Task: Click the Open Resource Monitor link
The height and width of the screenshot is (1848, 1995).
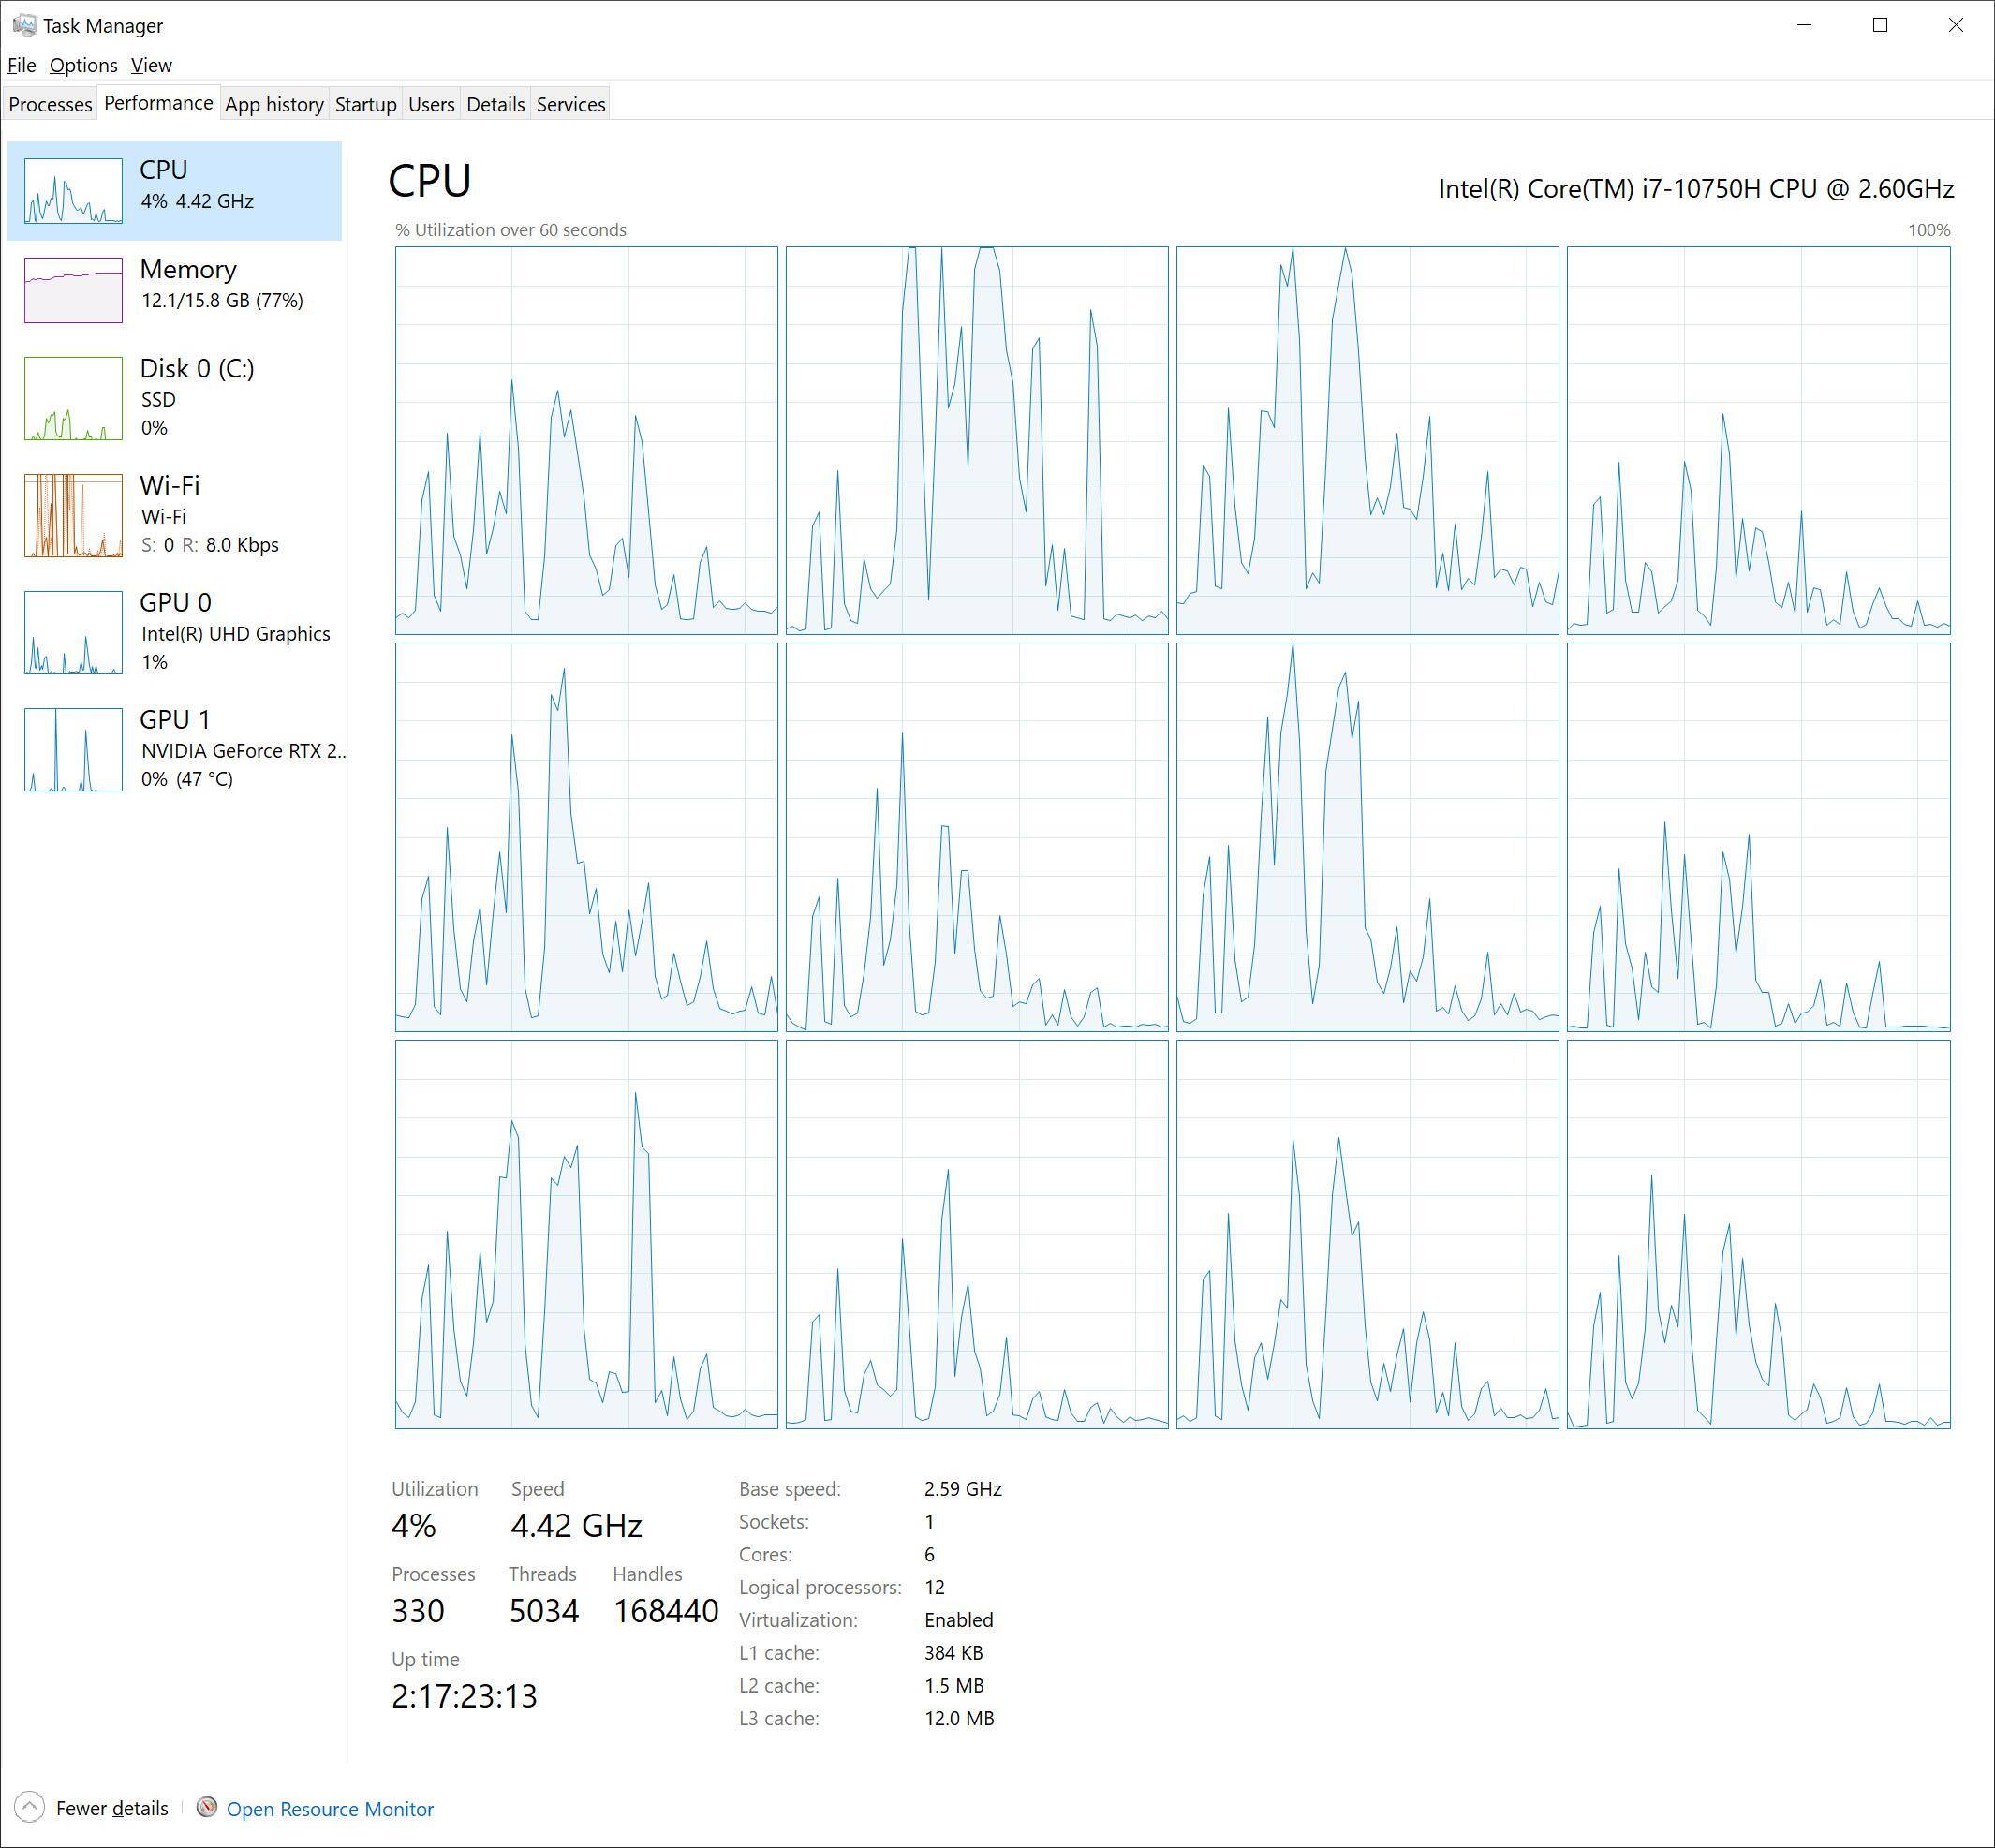Action: 330,1809
